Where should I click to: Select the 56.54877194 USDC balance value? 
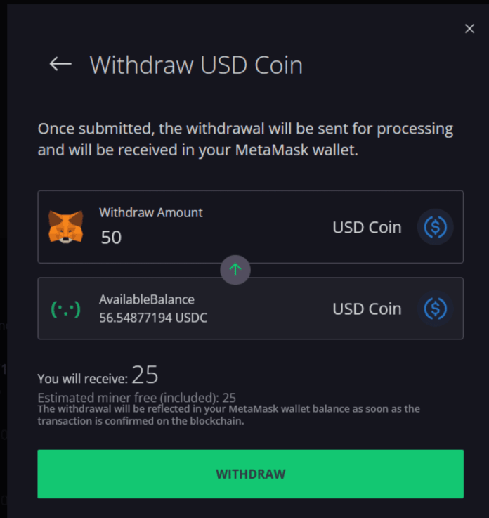coord(152,318)
